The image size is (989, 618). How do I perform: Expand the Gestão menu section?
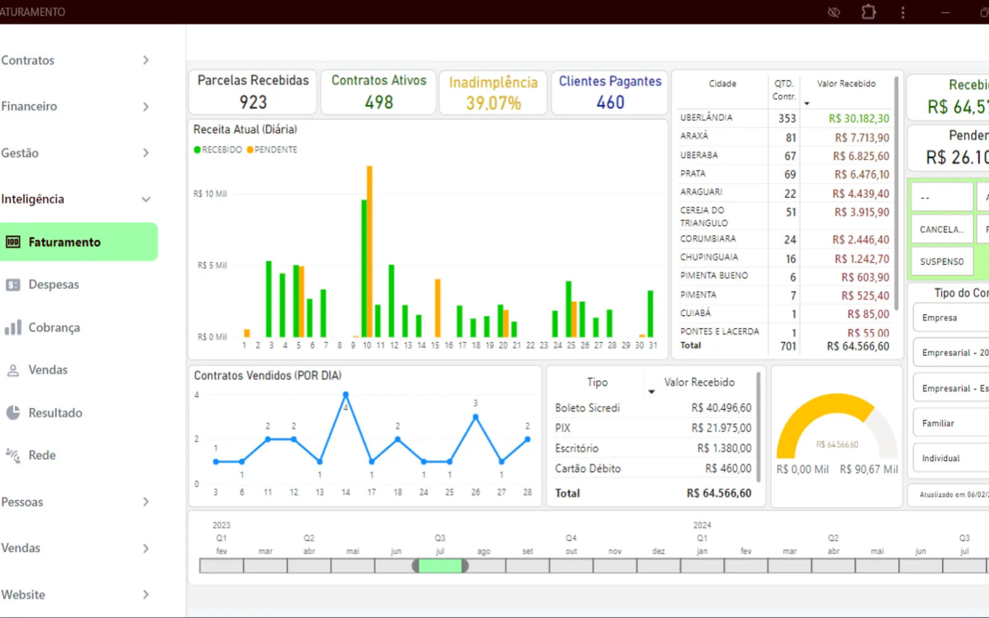(x=146, y=153)
